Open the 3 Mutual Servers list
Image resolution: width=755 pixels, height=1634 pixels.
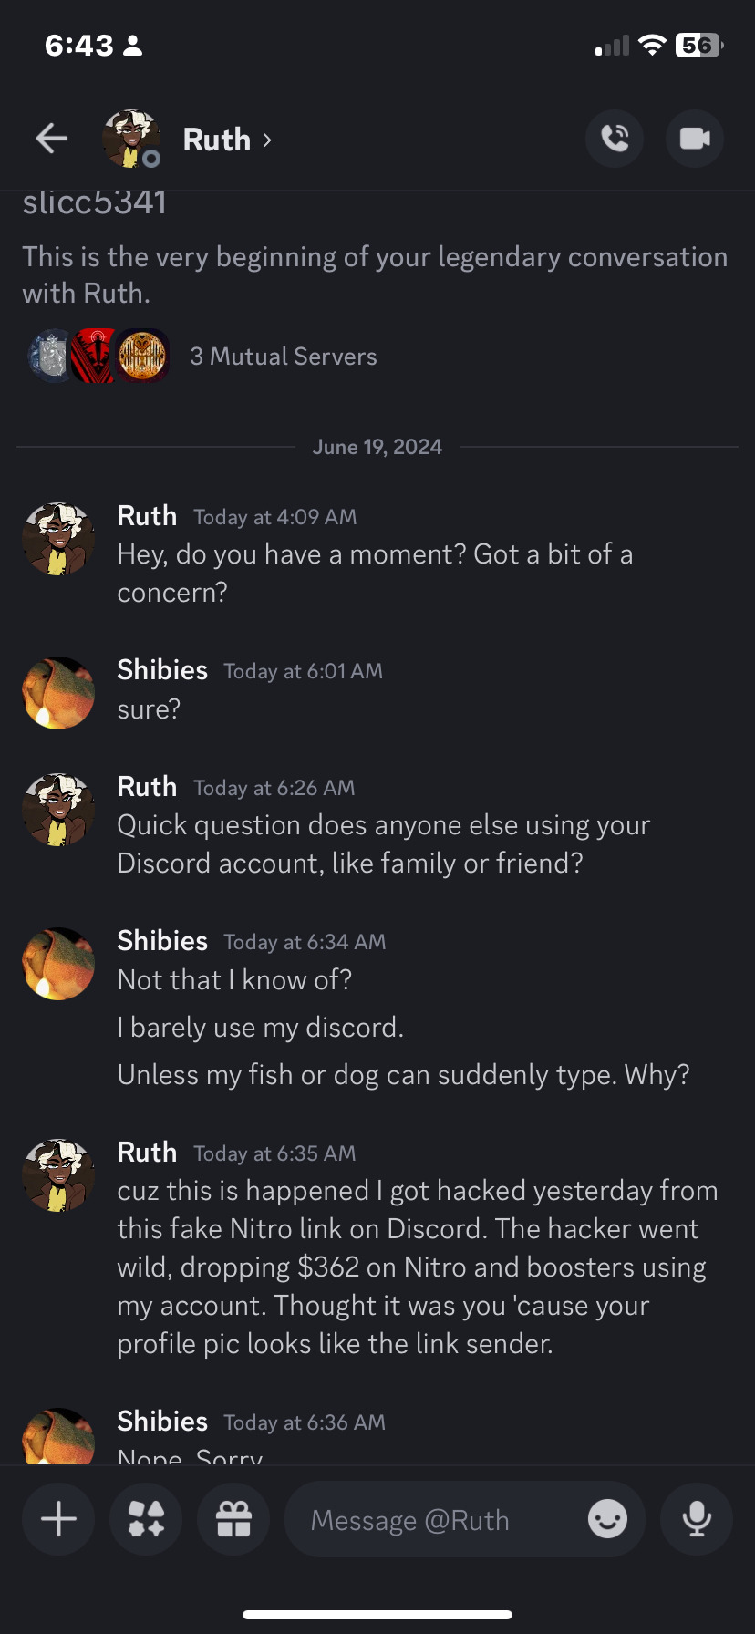(x=283, y=357)
